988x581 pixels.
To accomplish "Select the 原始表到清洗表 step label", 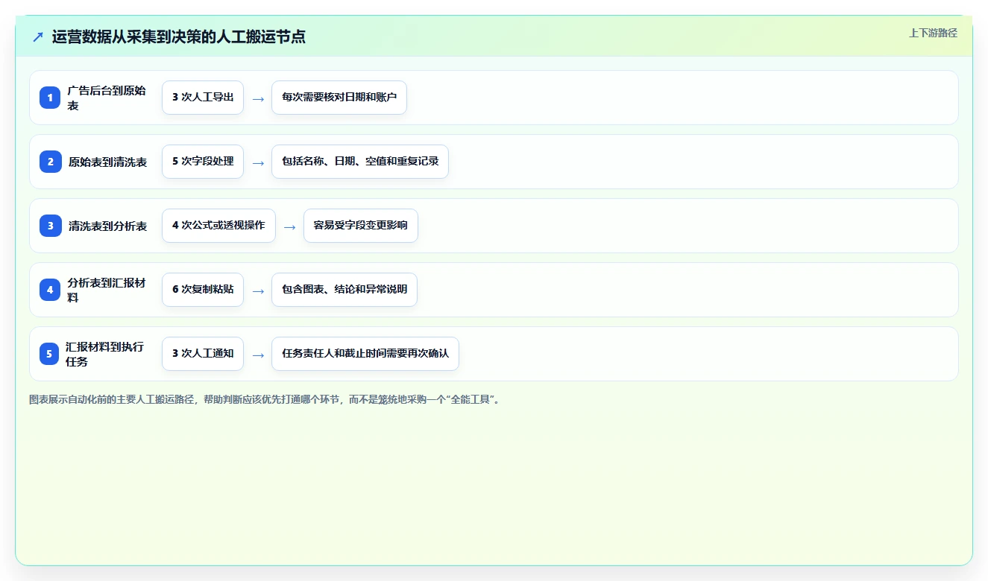I will pyautogui.click(x=107, y=162).
